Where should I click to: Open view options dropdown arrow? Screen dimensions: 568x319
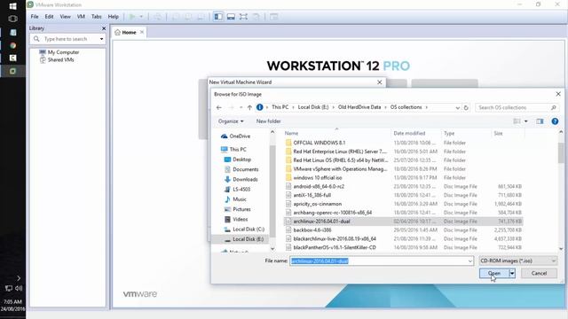[526, 121]
